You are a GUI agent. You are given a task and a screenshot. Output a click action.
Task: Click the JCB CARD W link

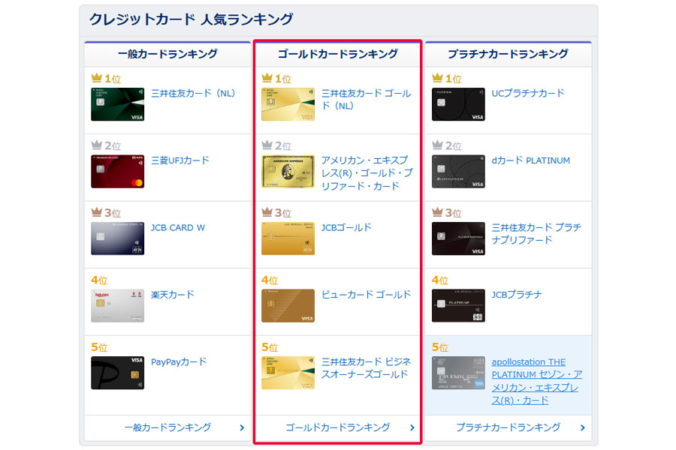177,228
